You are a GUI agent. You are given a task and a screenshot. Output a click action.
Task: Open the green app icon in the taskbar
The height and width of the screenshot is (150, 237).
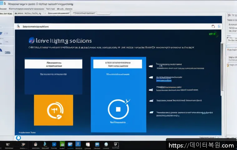click(x=62, y=144)
